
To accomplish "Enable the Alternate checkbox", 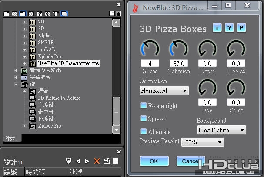I will (x=144, y=131).
